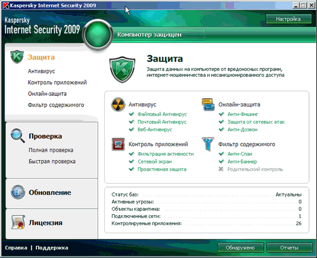Click the Отчеты button

point(290,247)
